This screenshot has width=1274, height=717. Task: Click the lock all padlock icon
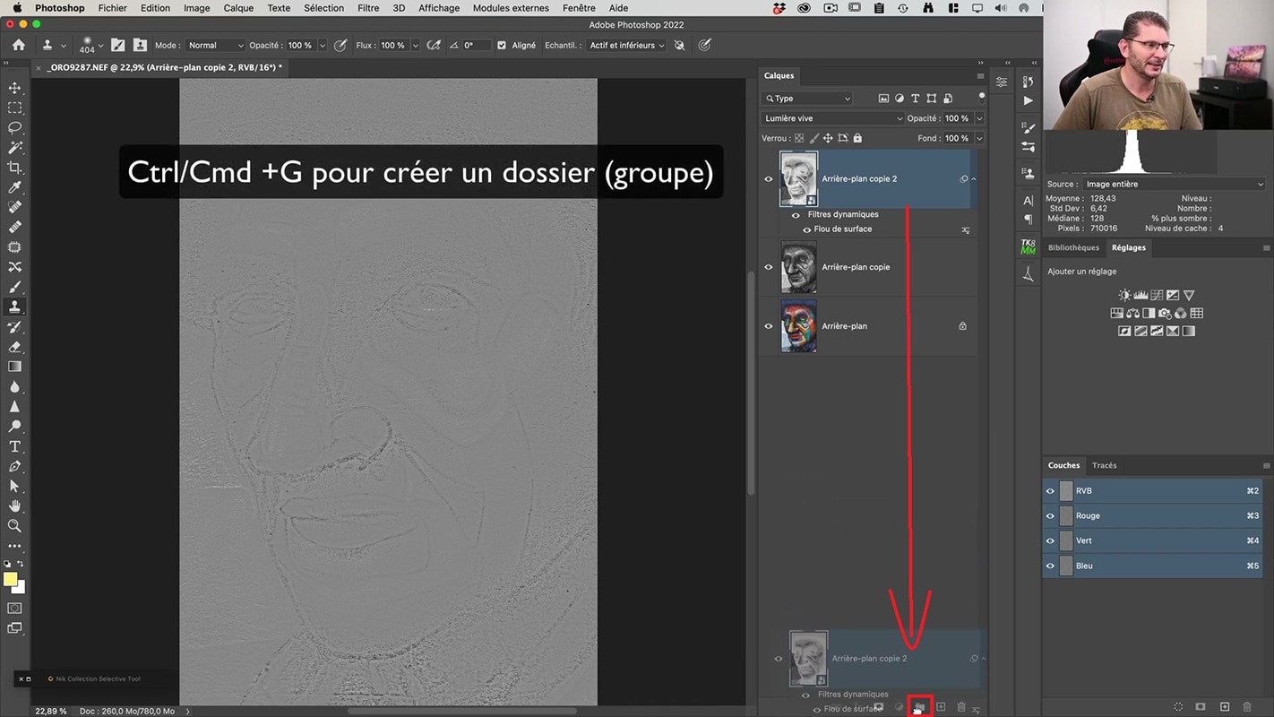point(857,138)
